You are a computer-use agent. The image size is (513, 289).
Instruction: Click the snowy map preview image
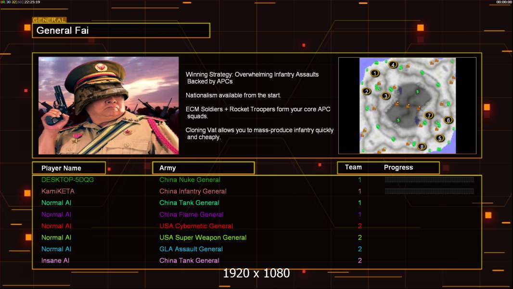[x=407, y=105]
